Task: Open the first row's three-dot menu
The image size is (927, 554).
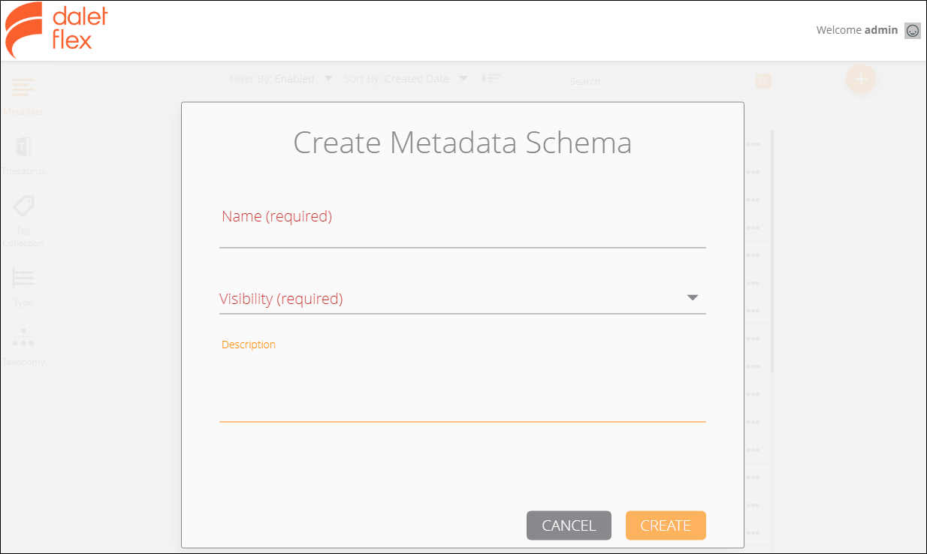Action: tap(753, 144)
